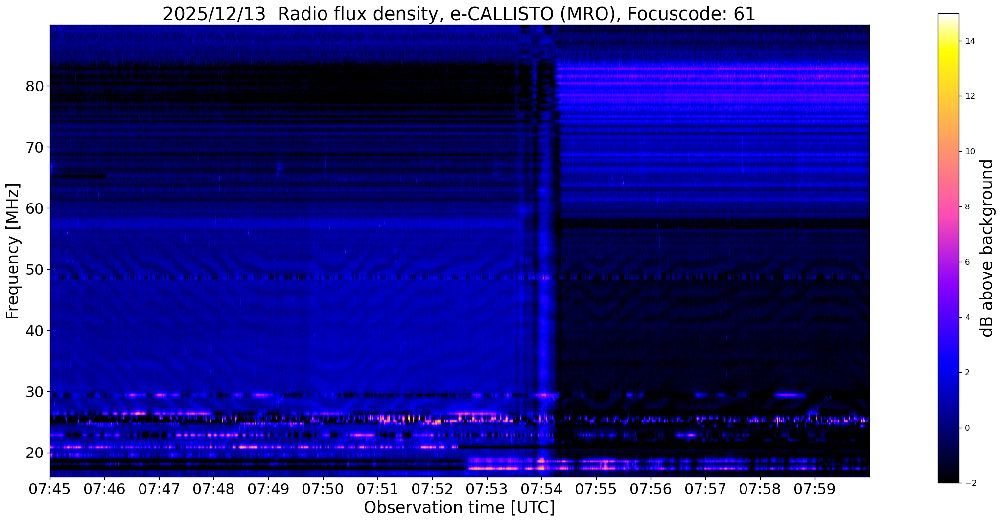Select the '07:52' time tick label
The height and width of the screenshot is (522, 1002).
[432, 489]
